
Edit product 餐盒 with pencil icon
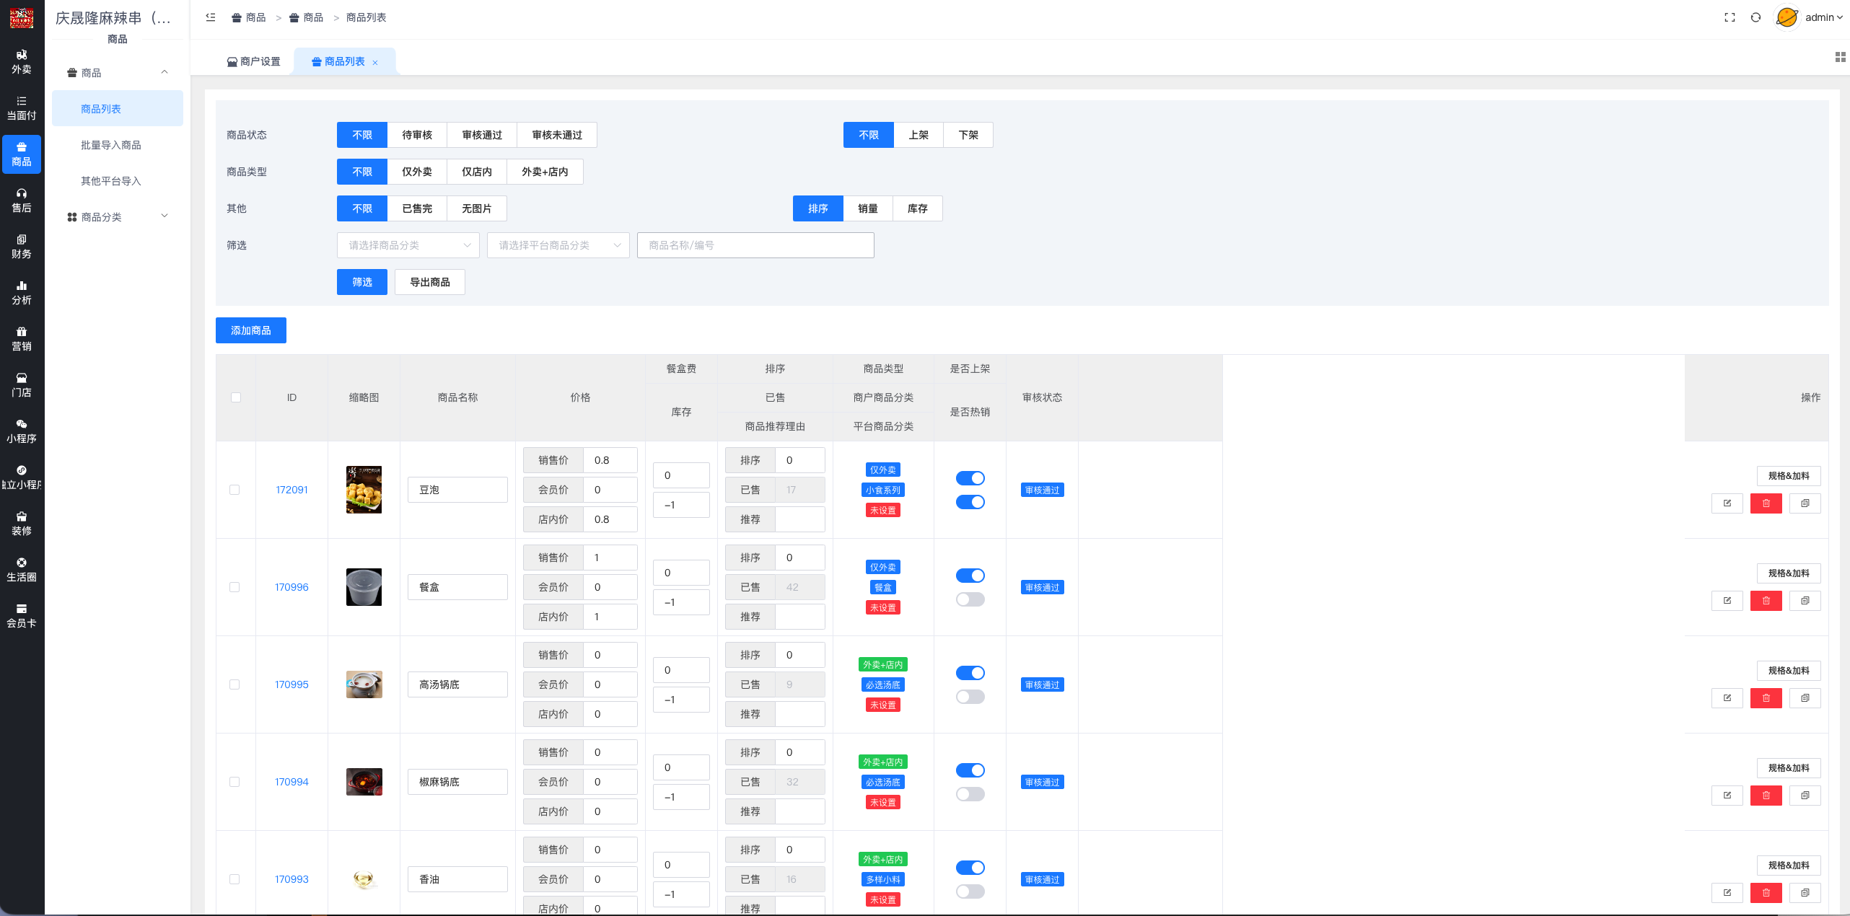(x=1727, y=601)
